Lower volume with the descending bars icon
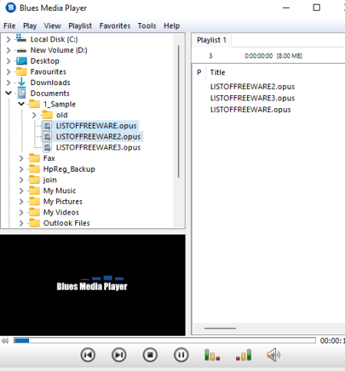The height and width of the screenshot is (371, 345). tap(212, 355)
